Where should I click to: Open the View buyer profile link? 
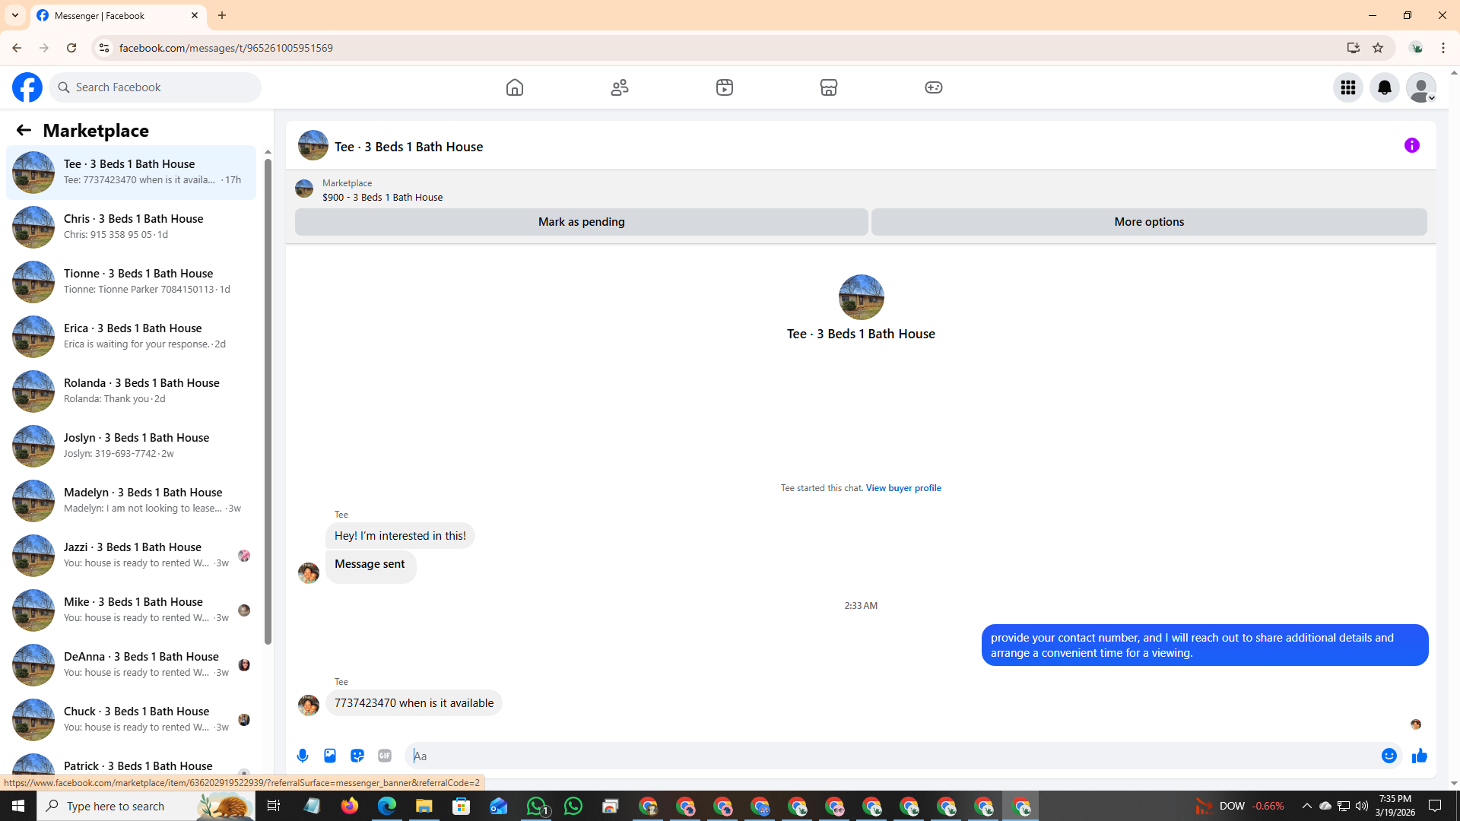click(903, 488)
